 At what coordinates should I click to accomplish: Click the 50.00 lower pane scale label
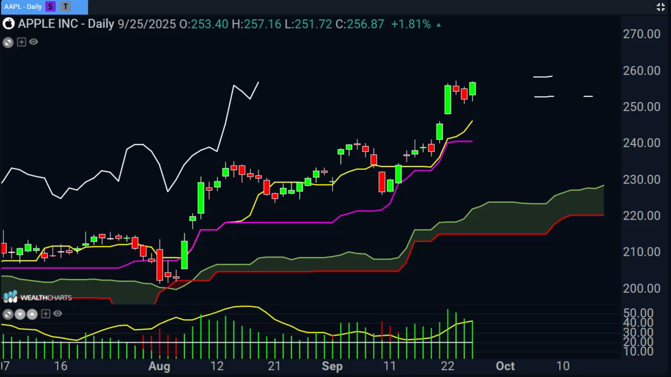(638, 312)
